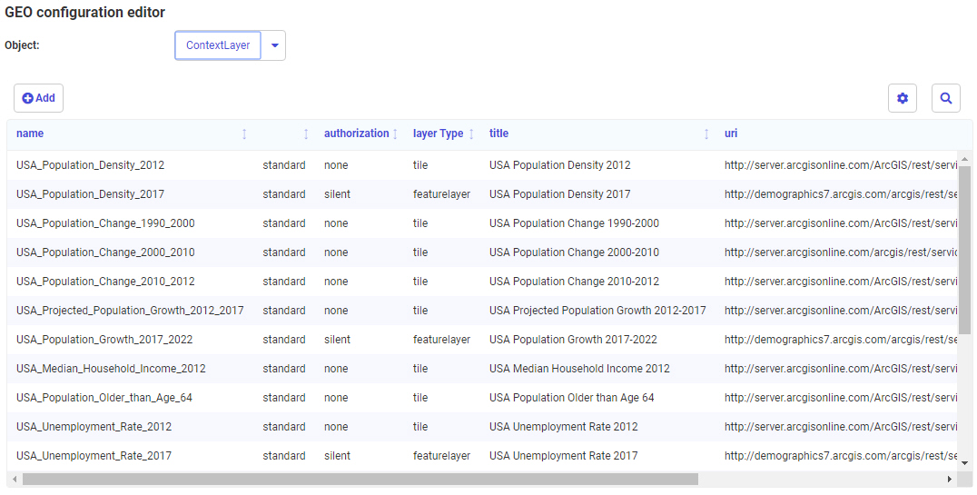The height and width of the screenshot is (495, 977).
Task: Select USA_Population_Growth_2017_2022 row name
Action: [x=104, y=340]
